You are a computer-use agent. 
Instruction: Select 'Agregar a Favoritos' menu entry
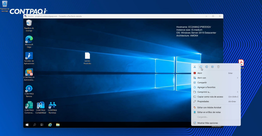206,87
